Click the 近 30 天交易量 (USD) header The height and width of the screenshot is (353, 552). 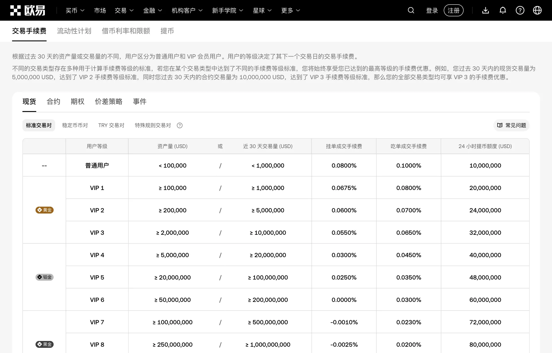pos(268,146)
